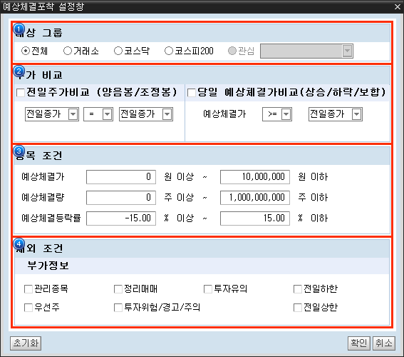
Task: Confirm settings with the 확인 button
Action: click(x=358, y=343)
